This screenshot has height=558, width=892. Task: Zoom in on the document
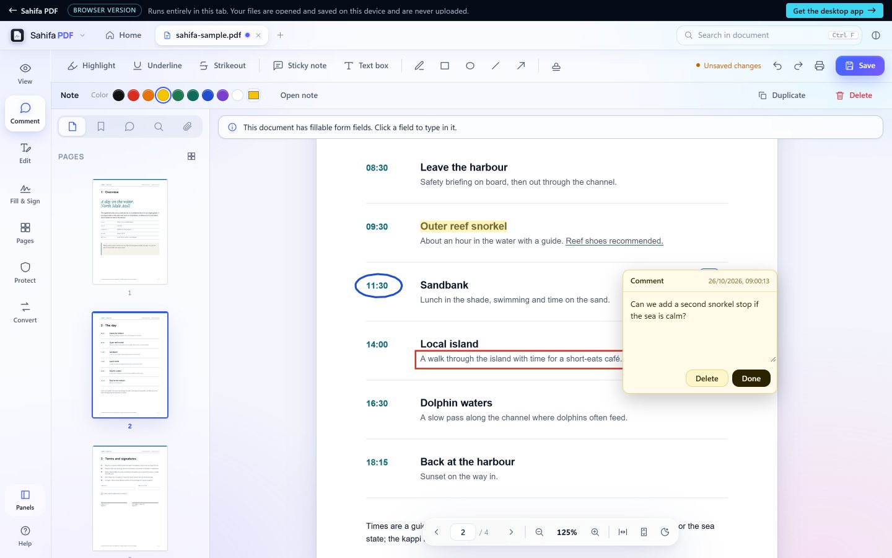595,532
